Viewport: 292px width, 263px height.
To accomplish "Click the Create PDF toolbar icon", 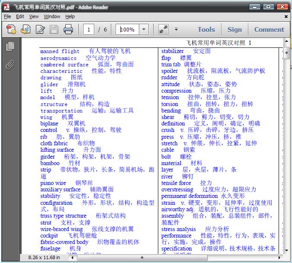I will (x=11, y=29).
